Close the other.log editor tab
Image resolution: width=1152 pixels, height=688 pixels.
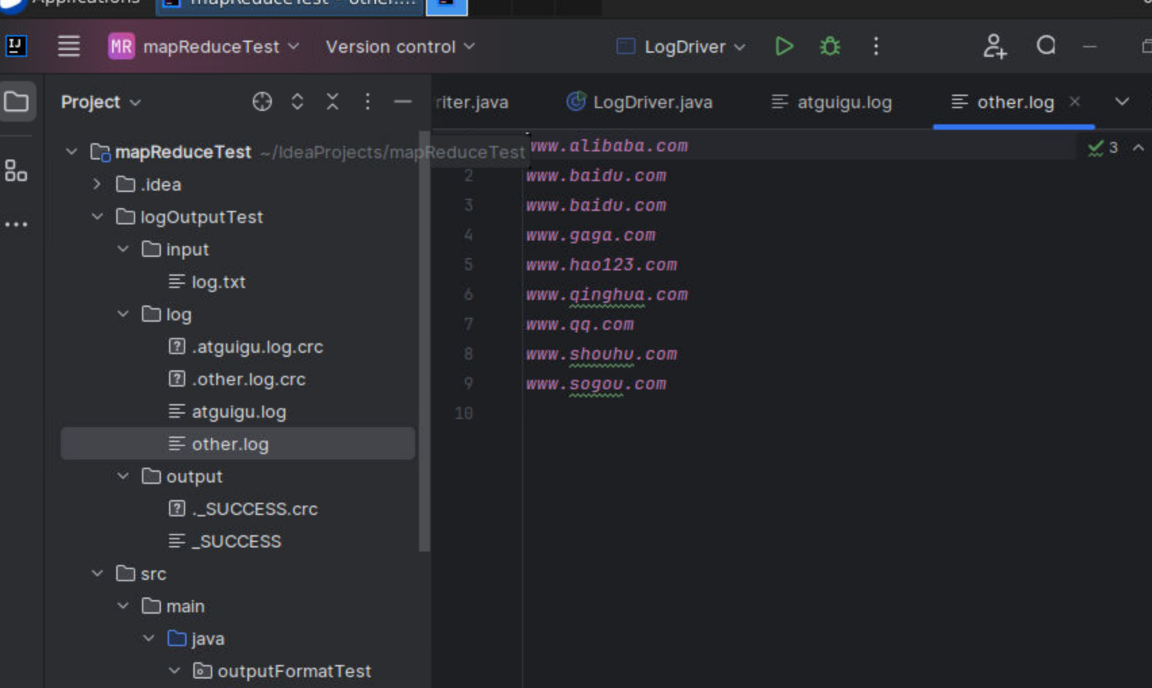[1074, 101]
